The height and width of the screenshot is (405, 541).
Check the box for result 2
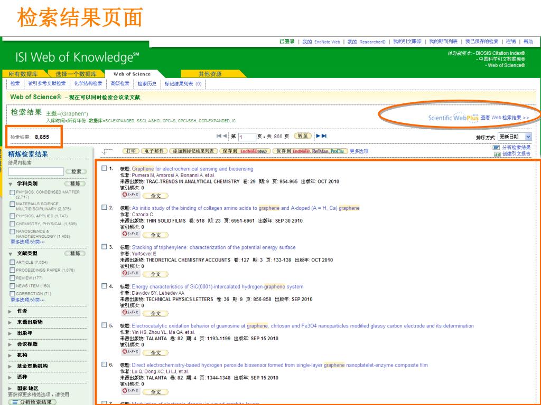coord(104,207)
